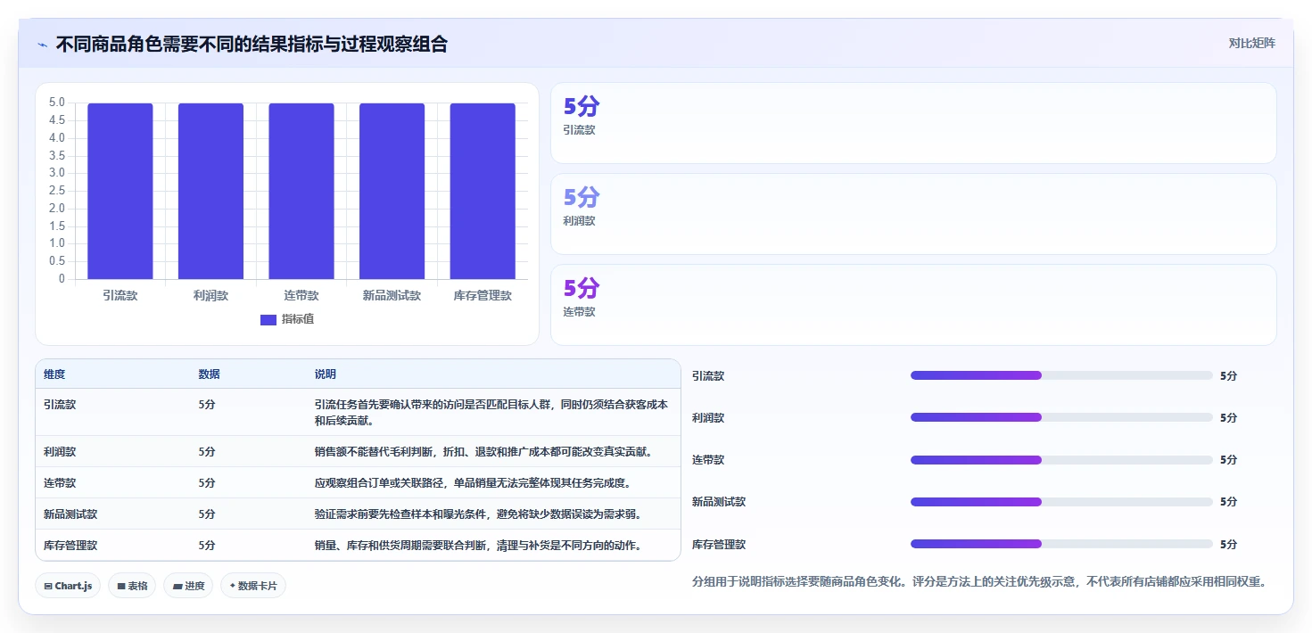Click the 新品测试款 bar in the chart
The width and height of the screenshot is (1312, 633).
click(392, 191)
